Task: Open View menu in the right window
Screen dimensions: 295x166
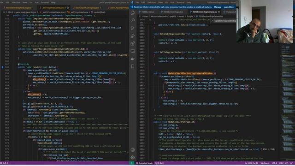Action: 160,2
